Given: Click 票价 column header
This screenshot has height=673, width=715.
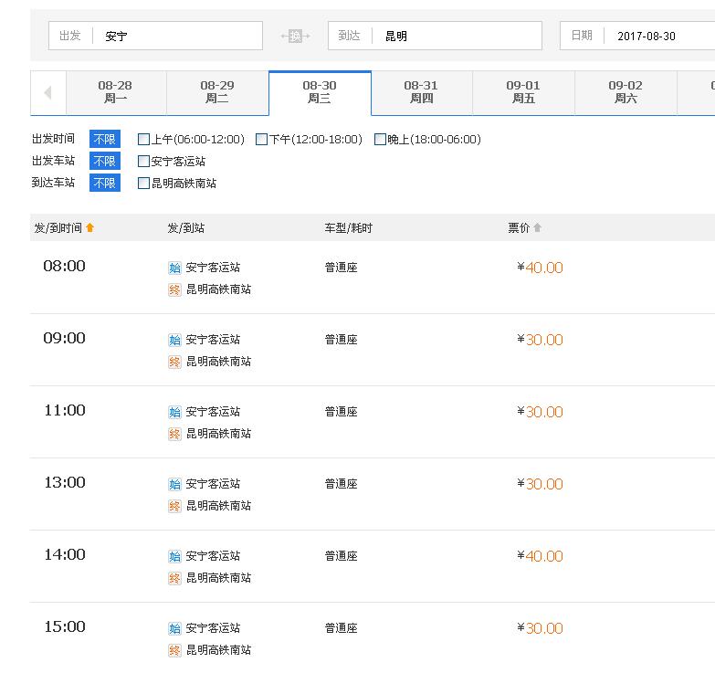Looking at the screenshot, I should (519, 227).
